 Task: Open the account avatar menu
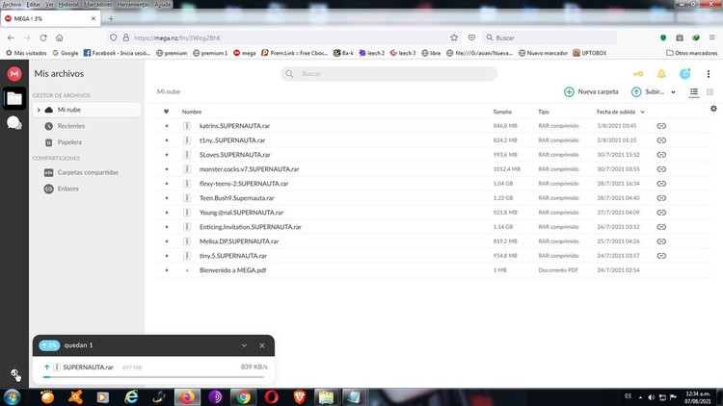pyautogui.click(x=685, y=74)
